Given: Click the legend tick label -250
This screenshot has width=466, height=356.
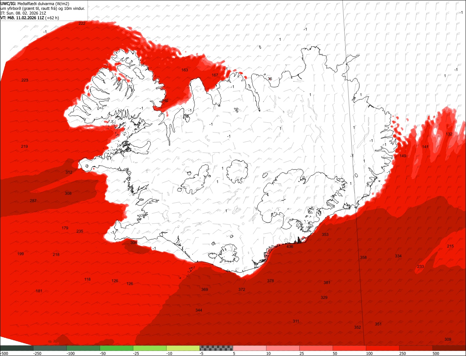Looking at the screenshot, I should [x=37, y=353].
